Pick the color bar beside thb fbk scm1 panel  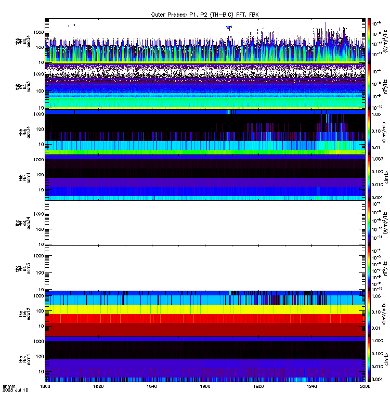(x=369, y=177)
